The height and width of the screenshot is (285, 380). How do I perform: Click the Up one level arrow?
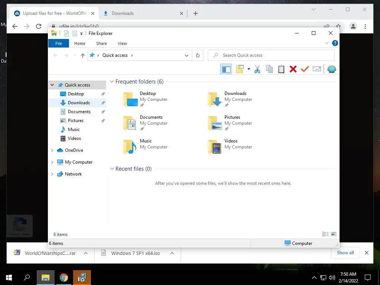[83, 56]
